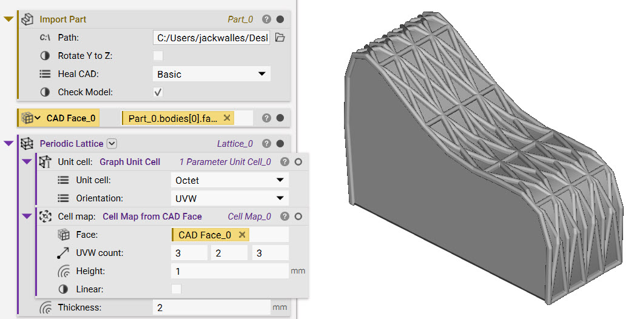Remove the Part_0.bodies[0] chip
Screen dimensions: 637x319
[x=227, y=118]
